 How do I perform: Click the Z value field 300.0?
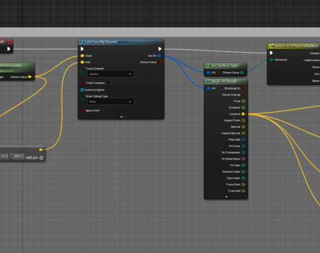pyautogui.click(x=19, y=156)
